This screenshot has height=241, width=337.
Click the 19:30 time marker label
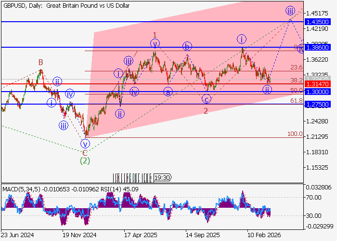click(x=162, y=178)
